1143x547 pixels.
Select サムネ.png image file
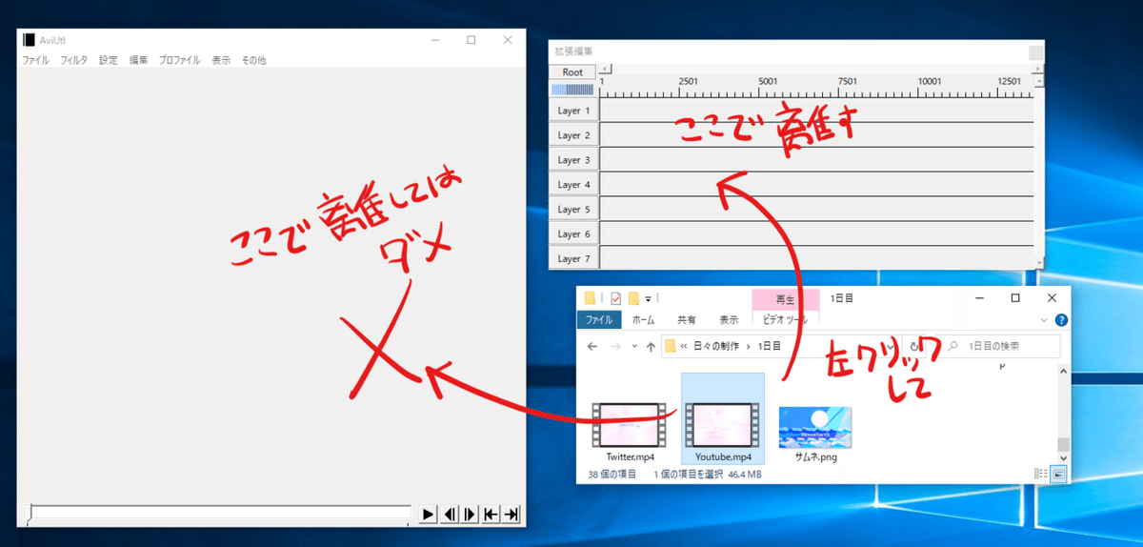(x=815, y=434)
